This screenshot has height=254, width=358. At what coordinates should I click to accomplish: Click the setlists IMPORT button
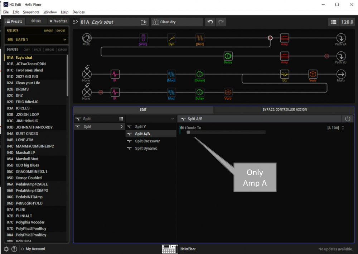pos(48,31)
